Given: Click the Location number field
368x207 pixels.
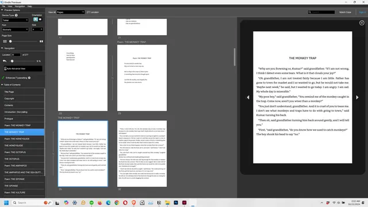Looking at the screenshot, I should (x=16, y=55).
